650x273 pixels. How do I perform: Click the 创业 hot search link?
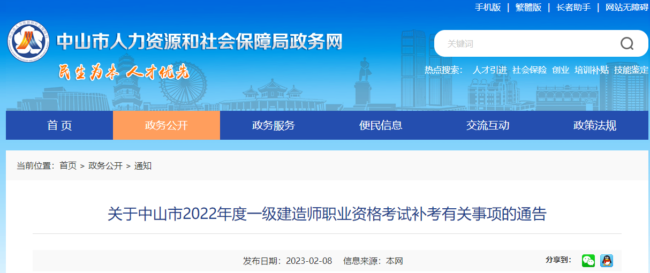(x=561, y=70)
